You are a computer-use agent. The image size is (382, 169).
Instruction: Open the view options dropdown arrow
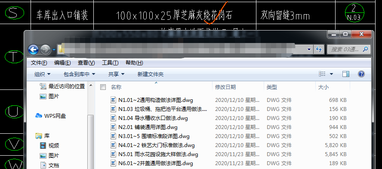click(331, 74)
